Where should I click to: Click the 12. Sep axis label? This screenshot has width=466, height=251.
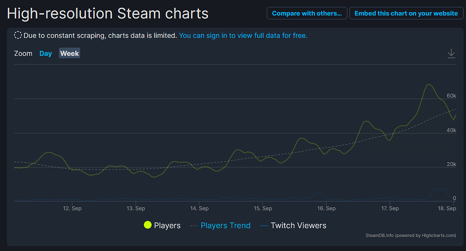pyautogui.click(x=72, y=208)
